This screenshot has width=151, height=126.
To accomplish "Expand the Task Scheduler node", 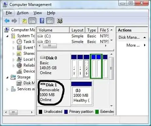I will [13, 42].
